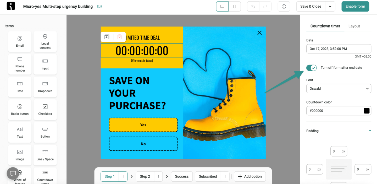Click Edit link beside form name
377x184 pixels.
pos(99,7)
